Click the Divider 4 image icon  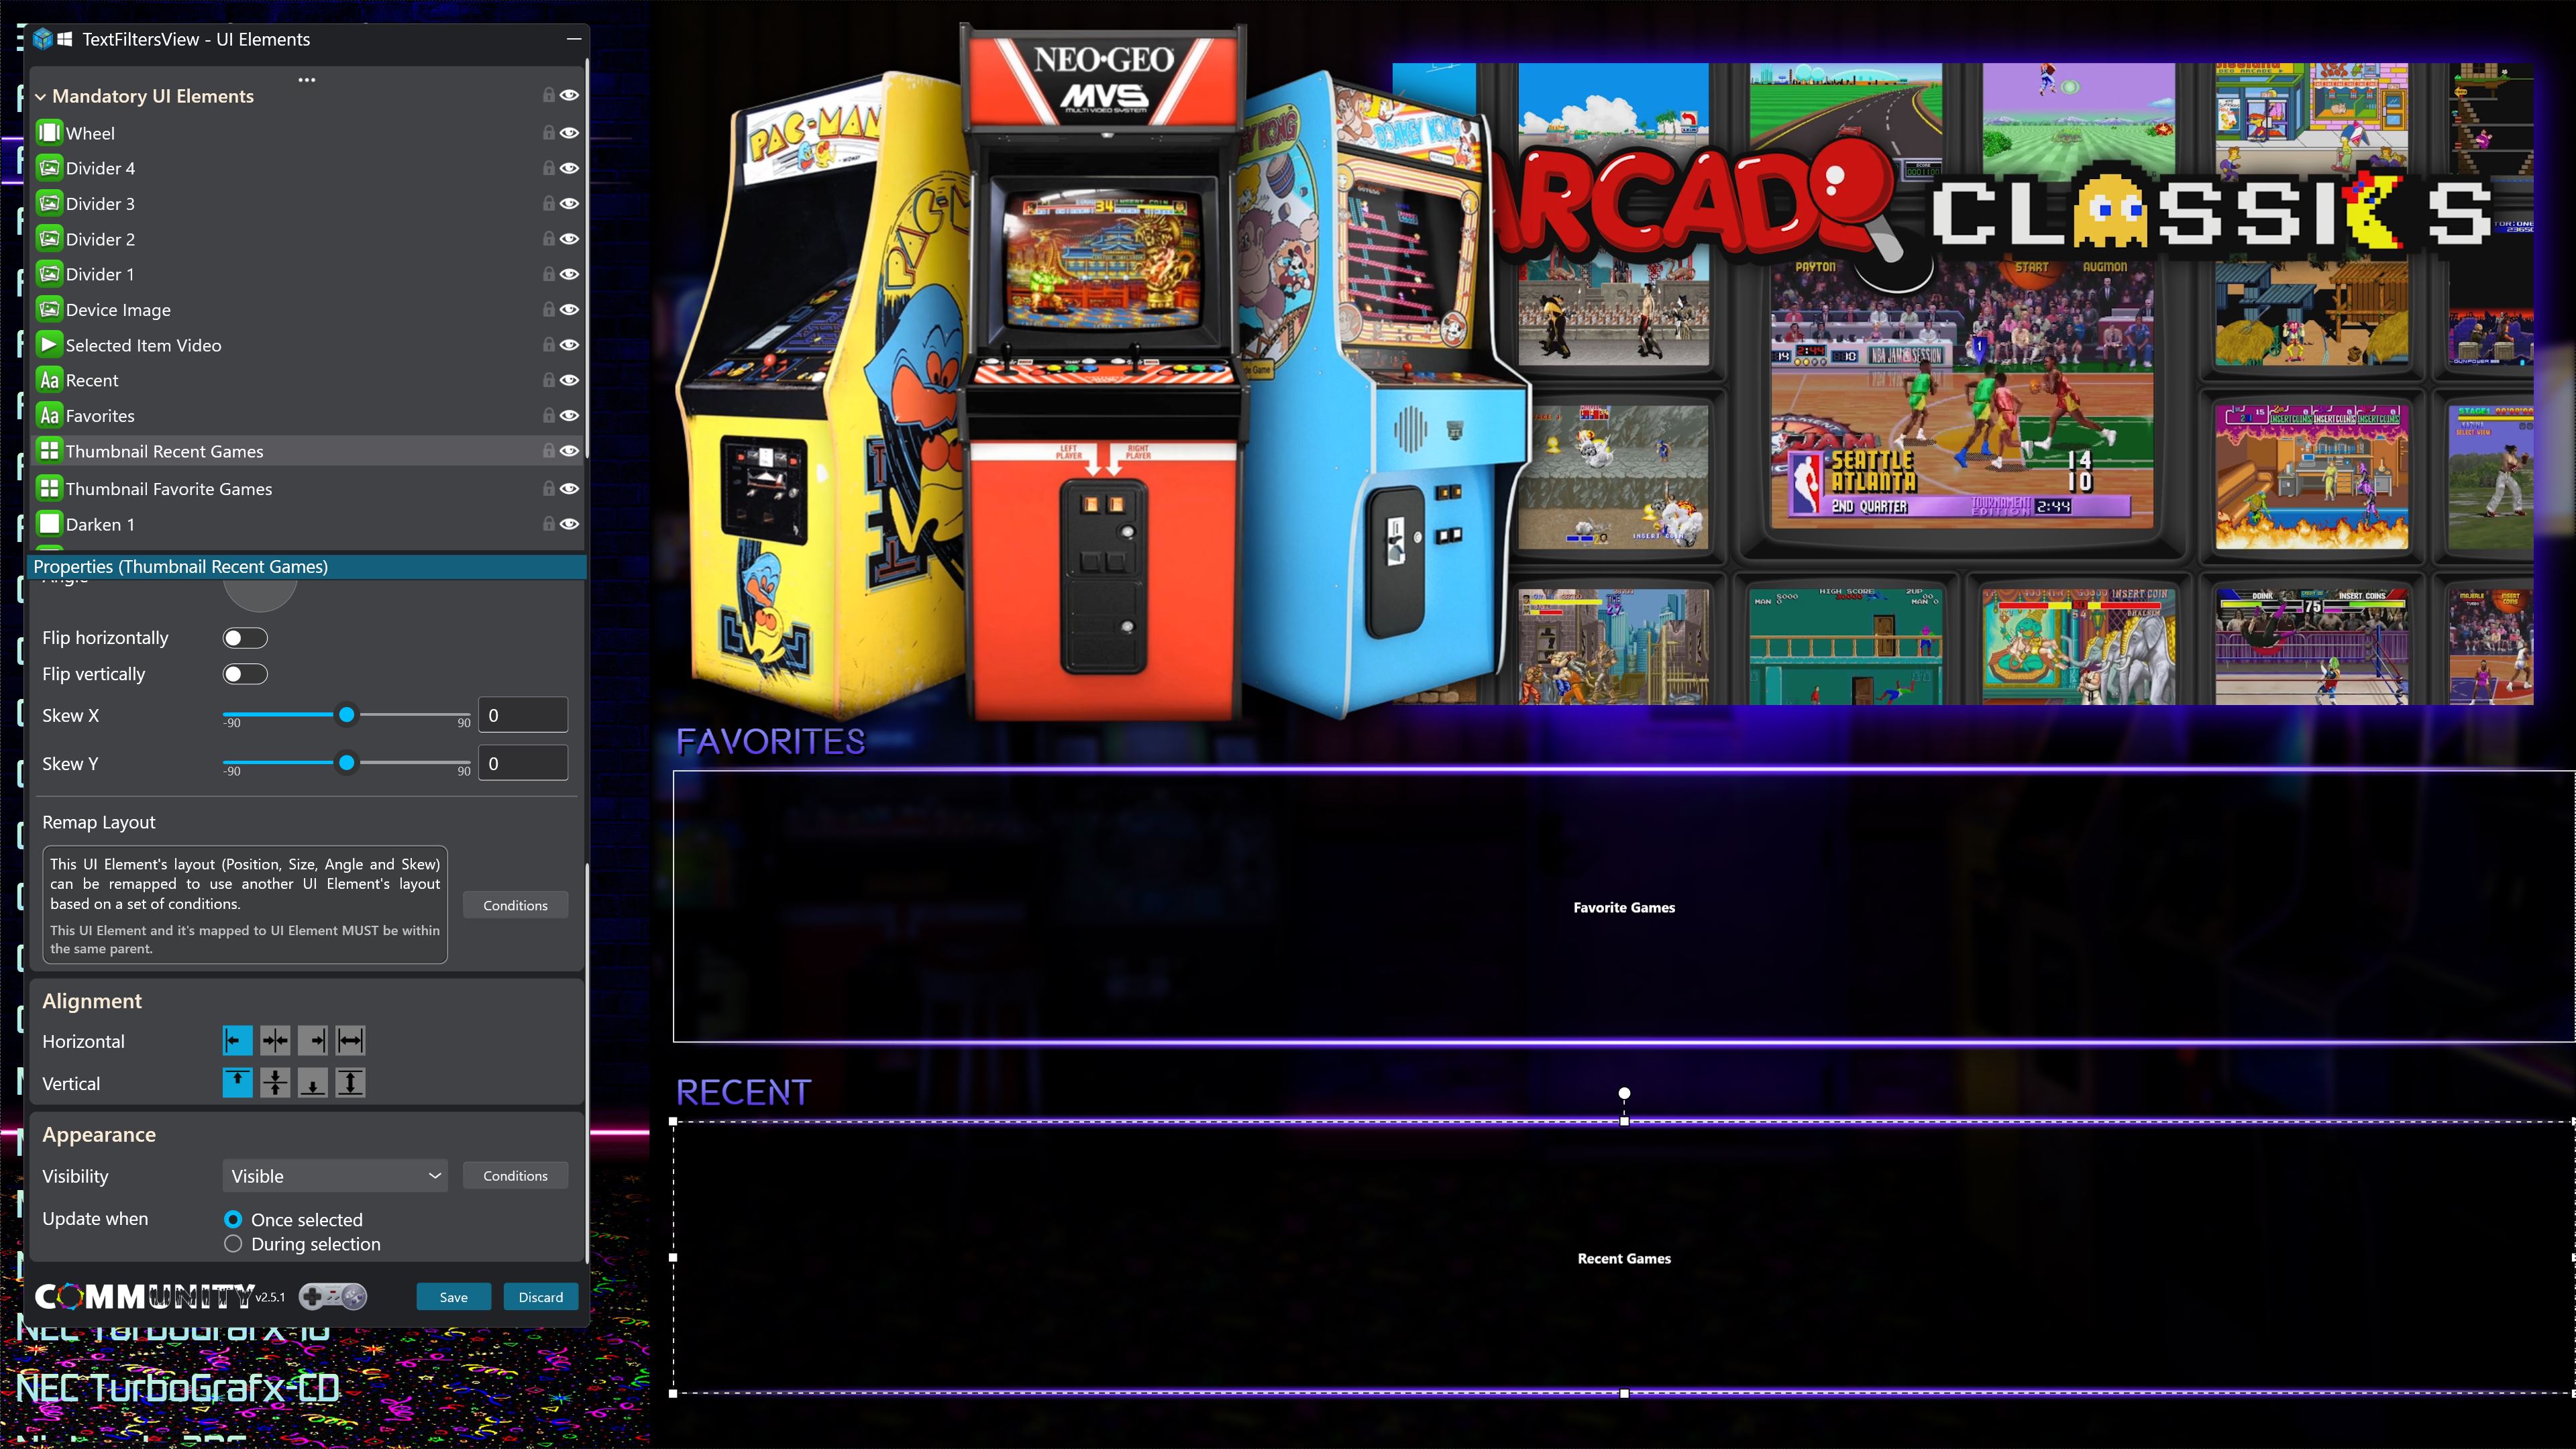click(49, 168)
